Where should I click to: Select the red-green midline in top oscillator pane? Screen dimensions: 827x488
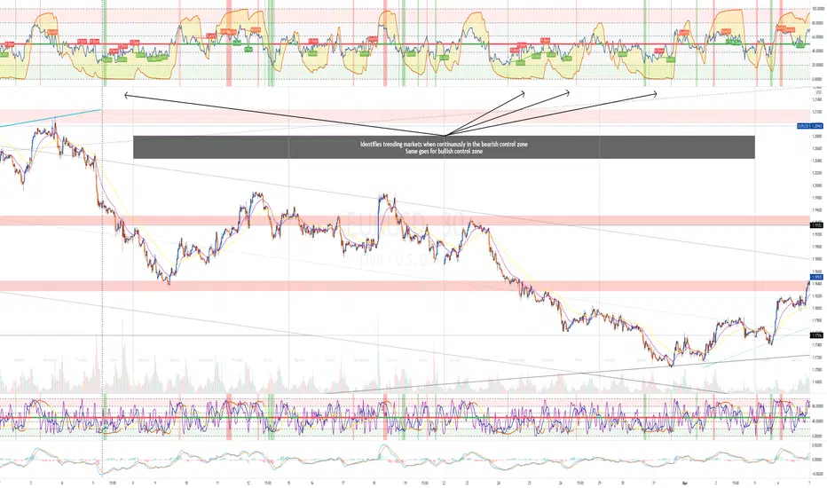405,44
